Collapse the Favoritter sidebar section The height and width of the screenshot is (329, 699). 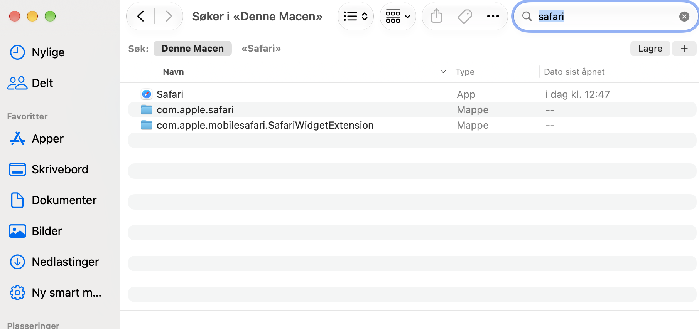(27, 116)
